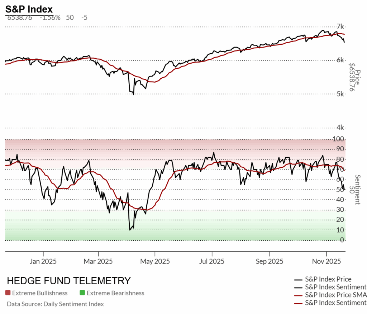367x314 pixels.
Task: Click the 7k price axis label
Action: [x=340, y=26]
